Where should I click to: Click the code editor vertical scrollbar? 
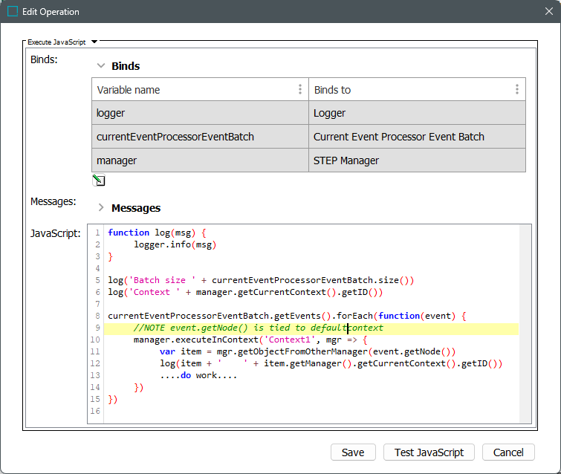(525, 323)
